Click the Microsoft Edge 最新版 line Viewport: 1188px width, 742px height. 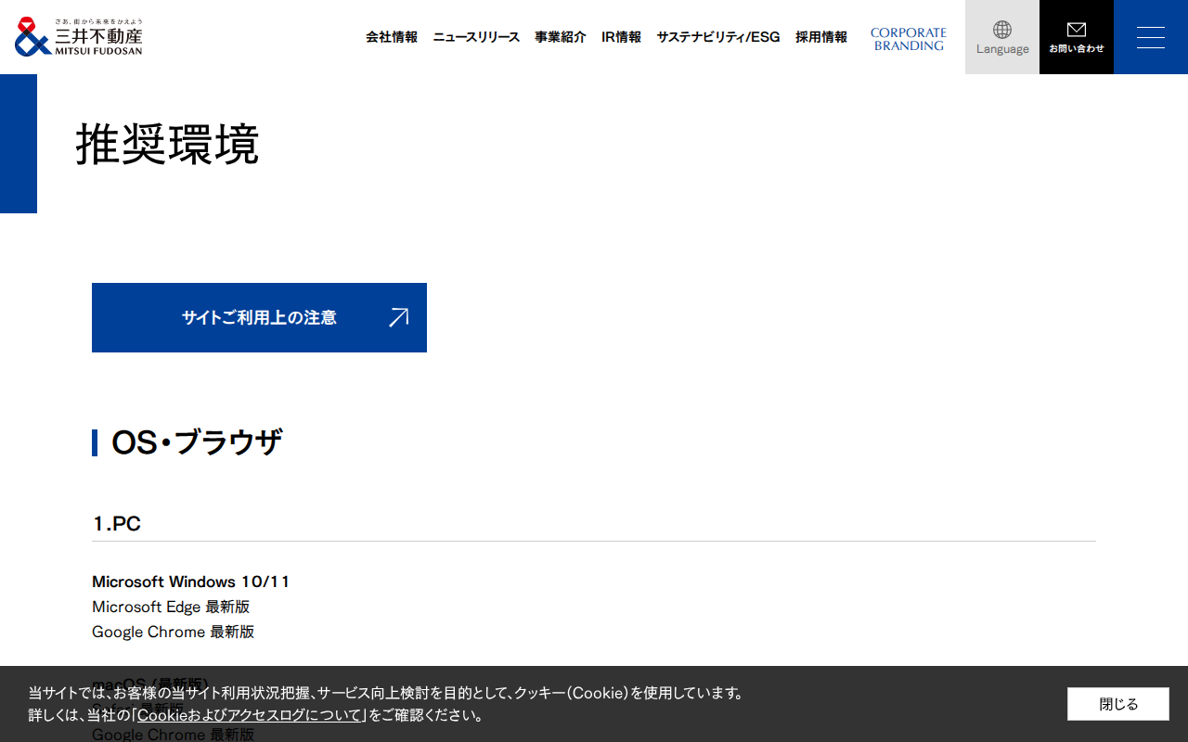click(171, 607)
